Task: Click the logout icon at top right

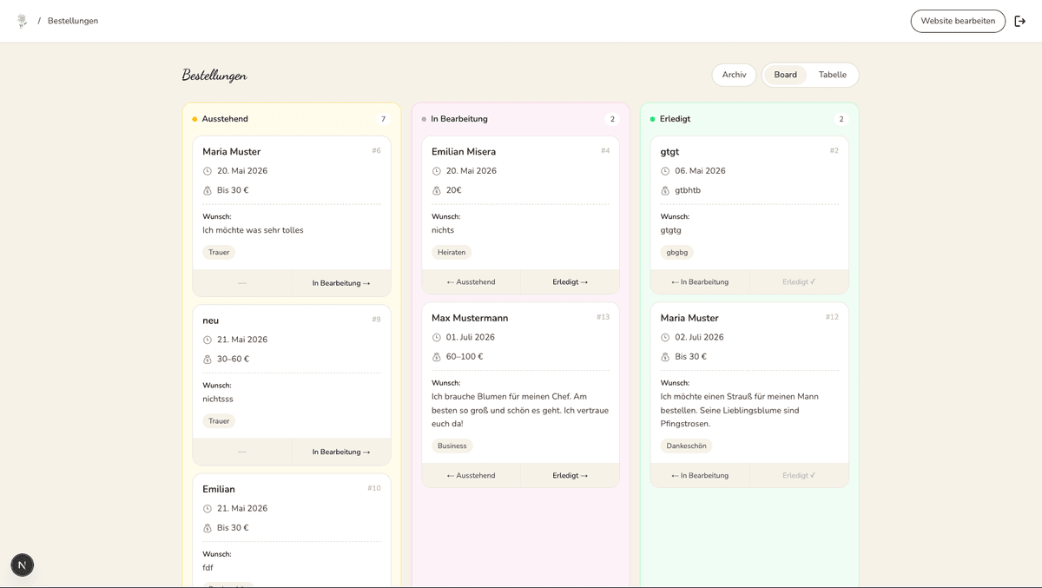Action: pyautogui.click(x=1020, y=21)
